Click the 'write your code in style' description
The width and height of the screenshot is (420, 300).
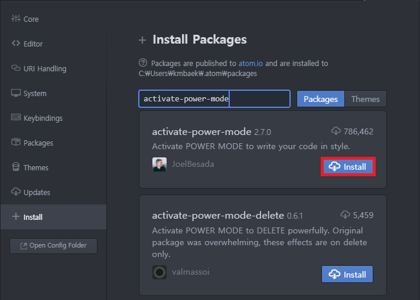[x=251, y=146]
